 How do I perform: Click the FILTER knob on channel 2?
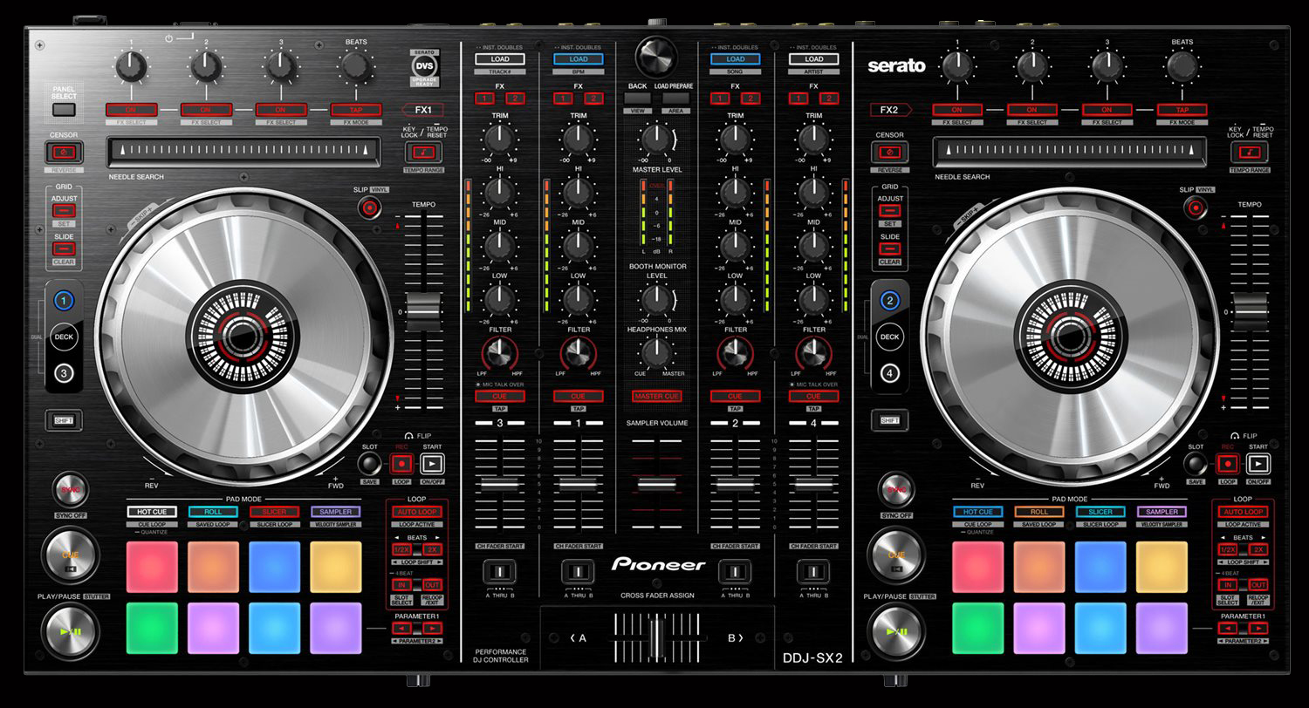[x=735, y=353]
